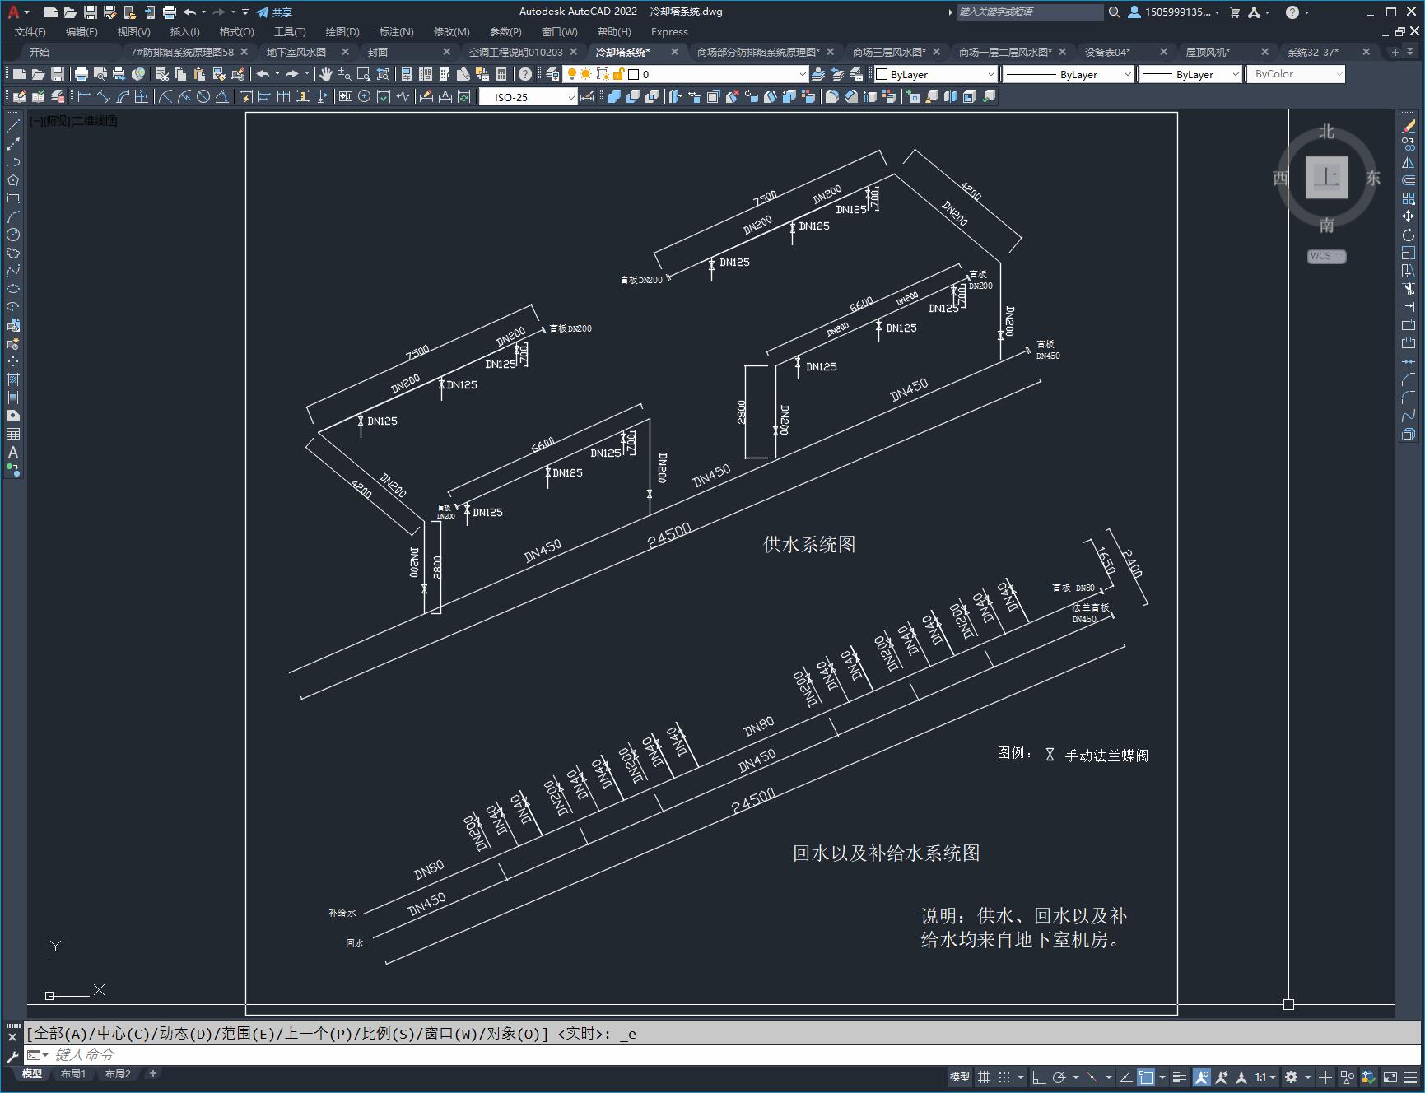1425x1093 pixels.
Task: Toggle polar tracking in status bar
Action: pyautogui.click(x=1059, y=1077)
